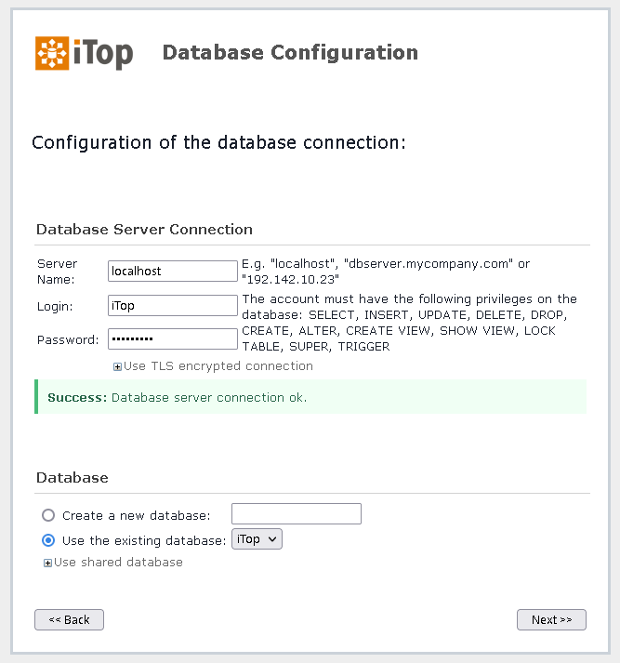Proceed with the Next >> button

(x=551, y=620)
